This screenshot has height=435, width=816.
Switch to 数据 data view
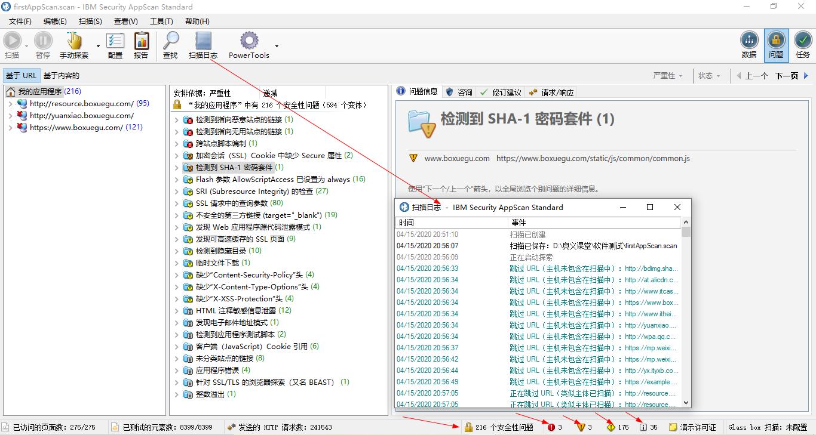pos(749,45)
